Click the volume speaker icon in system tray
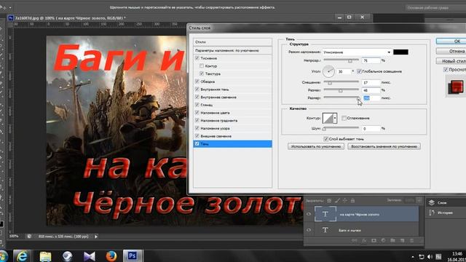This screenshot has width=466, height=262. (x=430, y=256)
